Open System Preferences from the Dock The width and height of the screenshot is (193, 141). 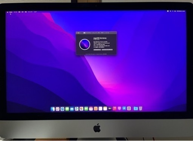(129, 108)
